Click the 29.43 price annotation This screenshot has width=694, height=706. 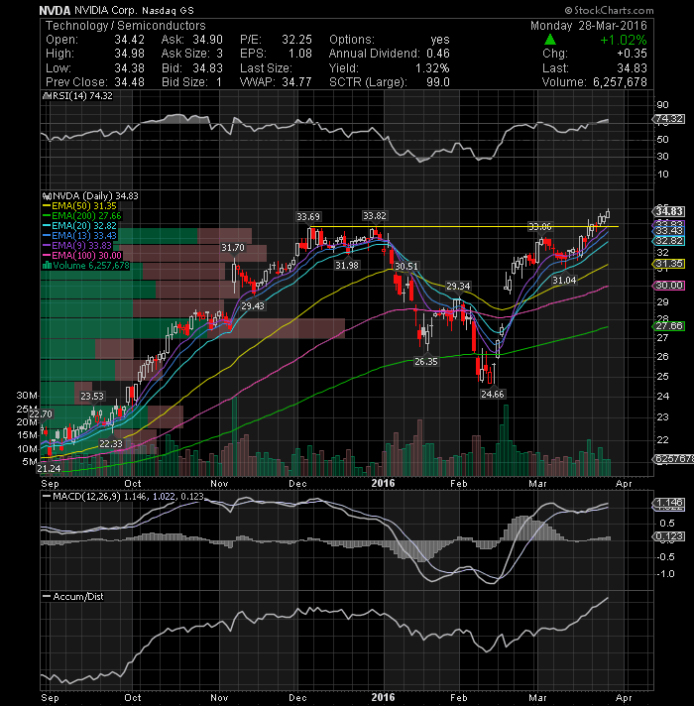click(253, 305)
